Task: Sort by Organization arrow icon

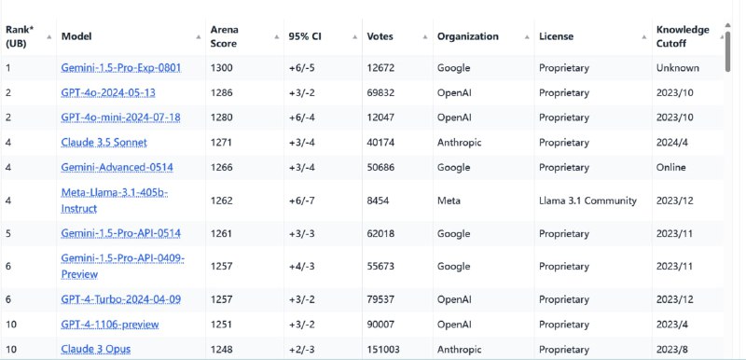Action: pyautogui.click(x=527, y=37)
